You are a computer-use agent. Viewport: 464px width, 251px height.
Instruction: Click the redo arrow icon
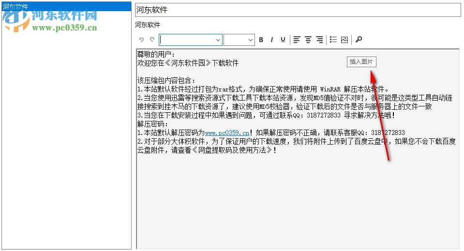[x=152, y=40]
